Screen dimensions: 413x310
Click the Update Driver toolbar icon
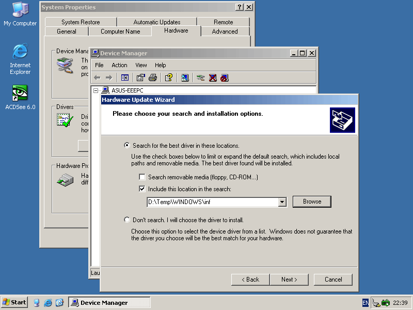200,78
